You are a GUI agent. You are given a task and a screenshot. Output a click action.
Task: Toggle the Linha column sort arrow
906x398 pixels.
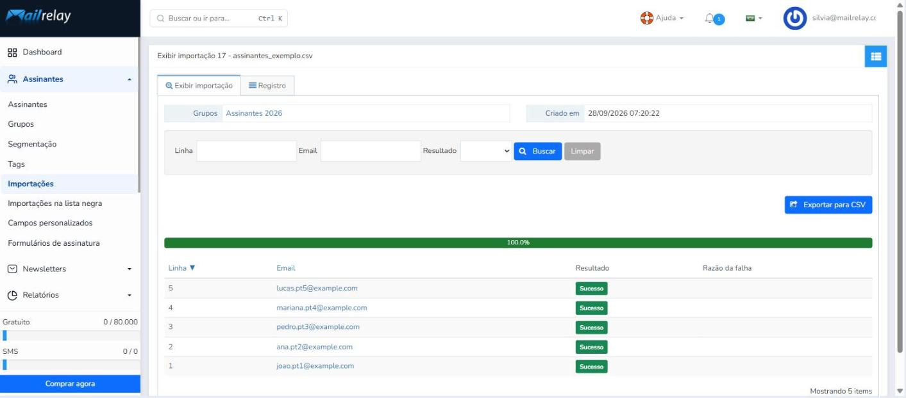tap(192, 267)
